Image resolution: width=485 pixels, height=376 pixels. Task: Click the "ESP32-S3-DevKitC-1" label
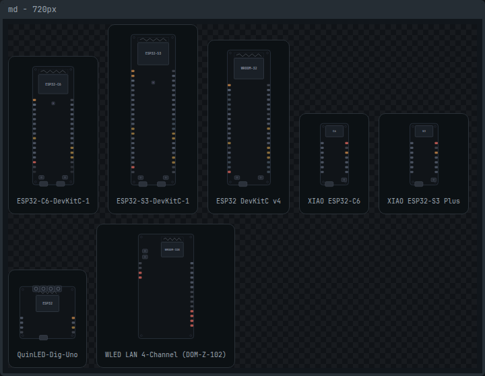pyautogui.click(x=153, y=201)
